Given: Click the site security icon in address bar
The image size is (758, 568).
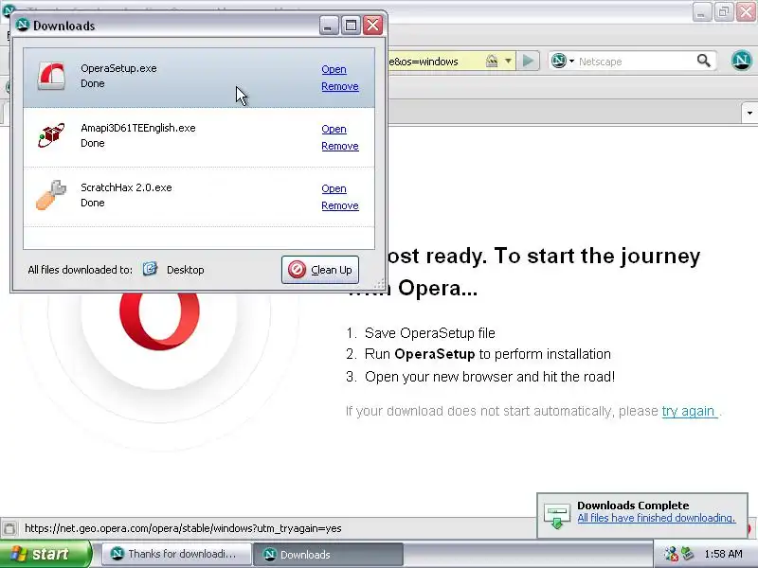Looking at the screenshot, I should click(x=492, y=61).
